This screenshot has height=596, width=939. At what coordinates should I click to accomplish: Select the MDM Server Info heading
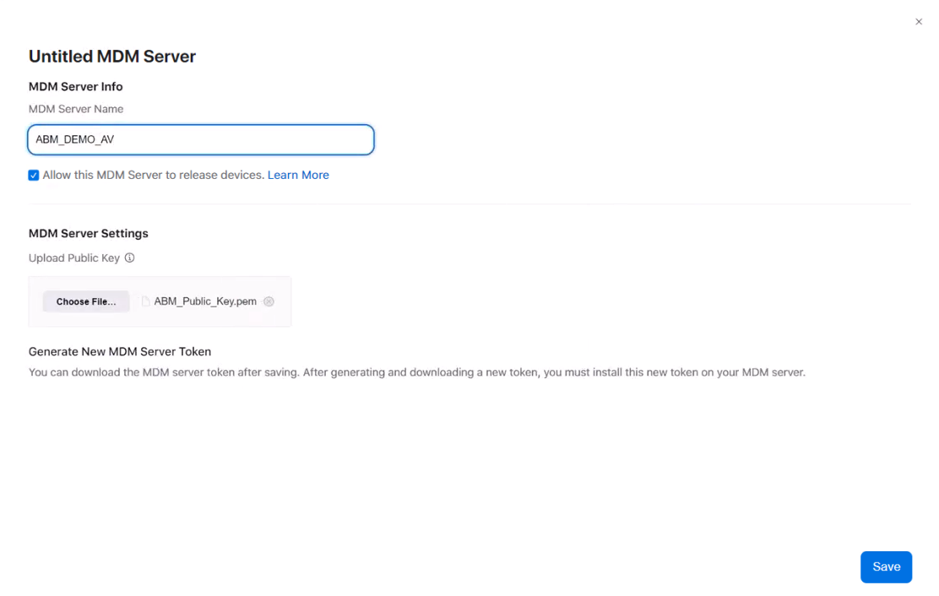pyautogui.click(x=76, y=86)
